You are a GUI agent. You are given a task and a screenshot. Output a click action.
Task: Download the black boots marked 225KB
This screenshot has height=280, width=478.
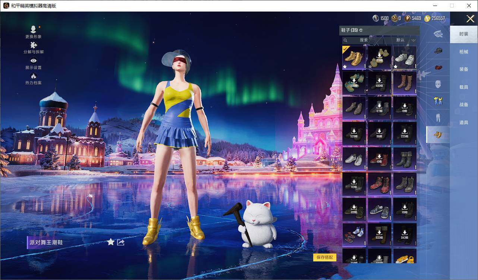coord(405,134)
